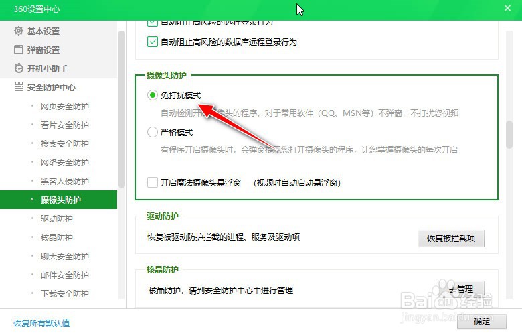Toggle the partially visible checkbox at top
Screen dimensions: 522x335
click(x=153, y=23)
